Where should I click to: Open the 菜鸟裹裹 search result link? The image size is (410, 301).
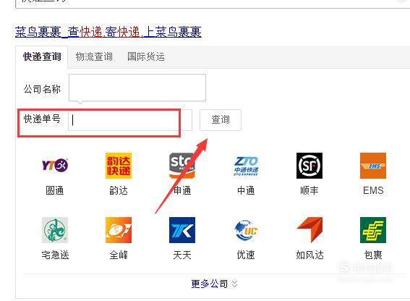[108, 32]
